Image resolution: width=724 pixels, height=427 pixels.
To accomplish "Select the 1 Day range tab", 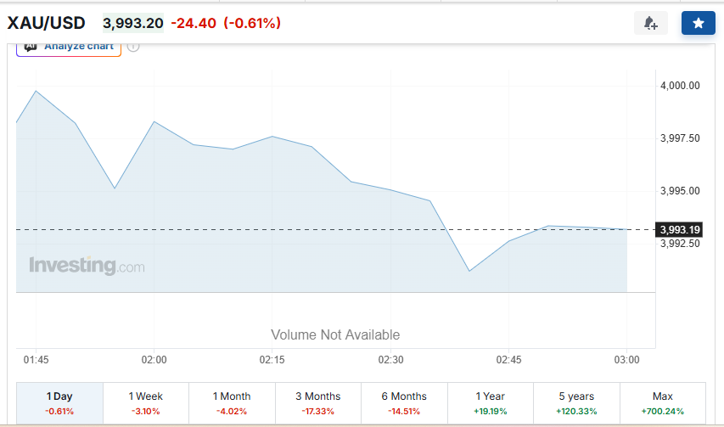I will pyautogui.click(x=59, y=403).
